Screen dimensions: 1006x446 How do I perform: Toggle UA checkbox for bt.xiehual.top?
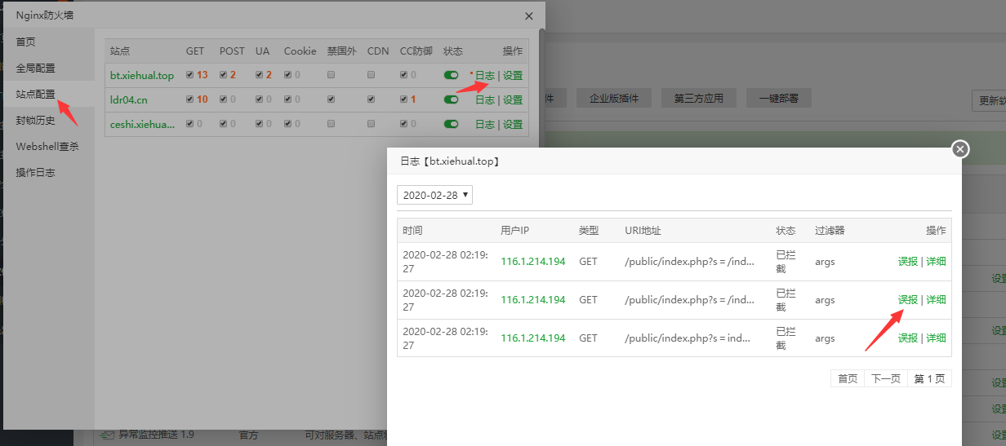coord(259,75)
